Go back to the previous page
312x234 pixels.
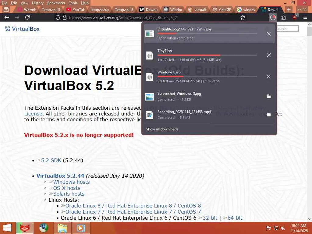tap(7, 17)
